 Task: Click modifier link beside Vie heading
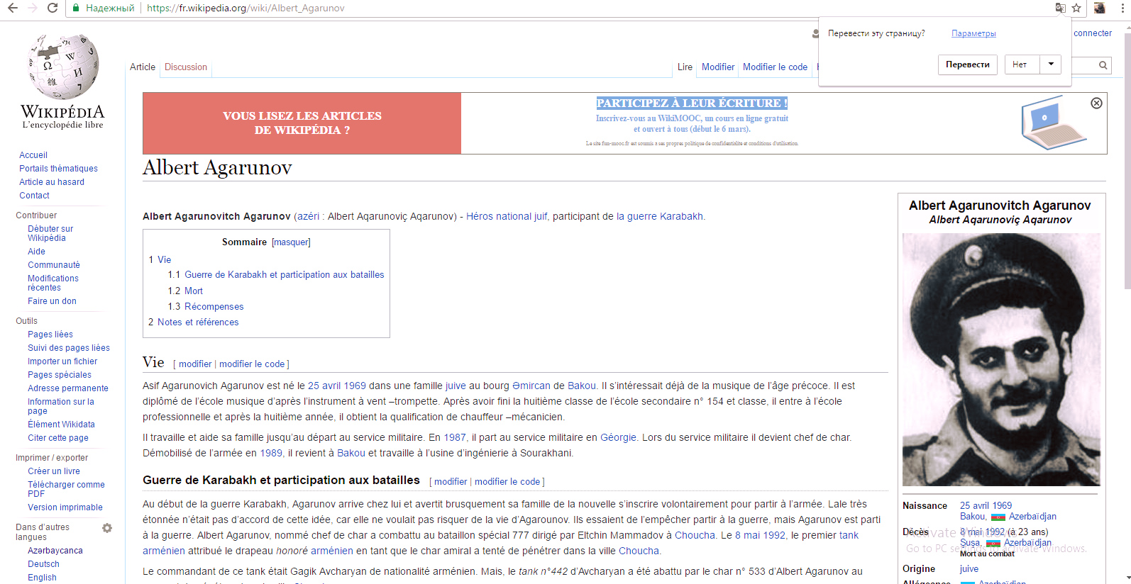pos(195,364)
